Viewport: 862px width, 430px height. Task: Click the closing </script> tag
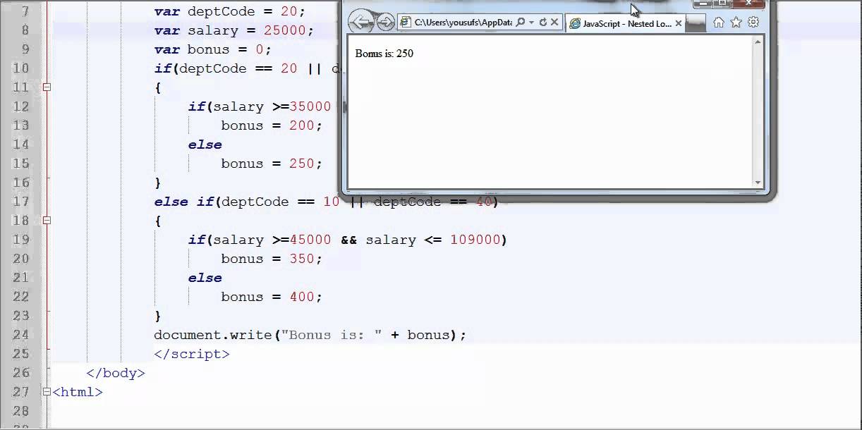tap(192, 354)
